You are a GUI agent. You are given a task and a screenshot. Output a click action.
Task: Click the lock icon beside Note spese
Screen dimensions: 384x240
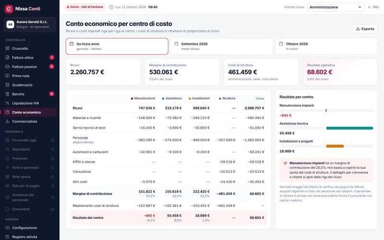pyautogui.click(x=52, y=177)
